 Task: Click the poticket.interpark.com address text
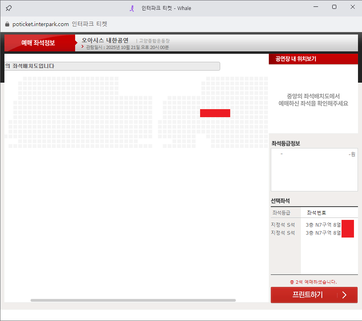coord(41,24)
